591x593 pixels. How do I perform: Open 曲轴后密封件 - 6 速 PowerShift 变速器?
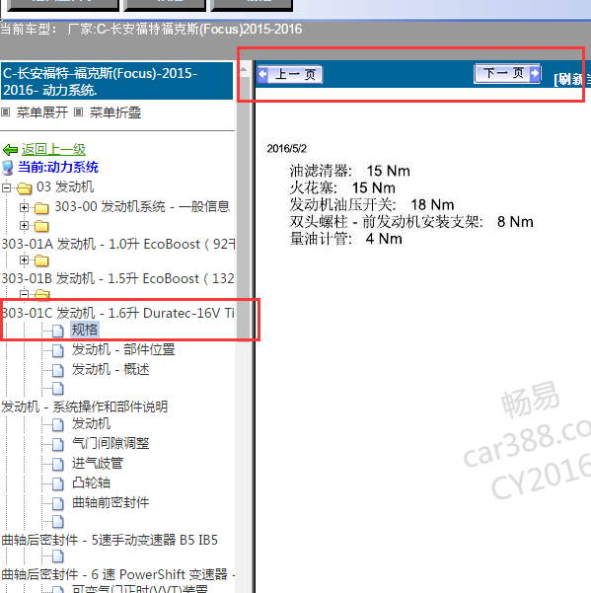click(118, 575)
